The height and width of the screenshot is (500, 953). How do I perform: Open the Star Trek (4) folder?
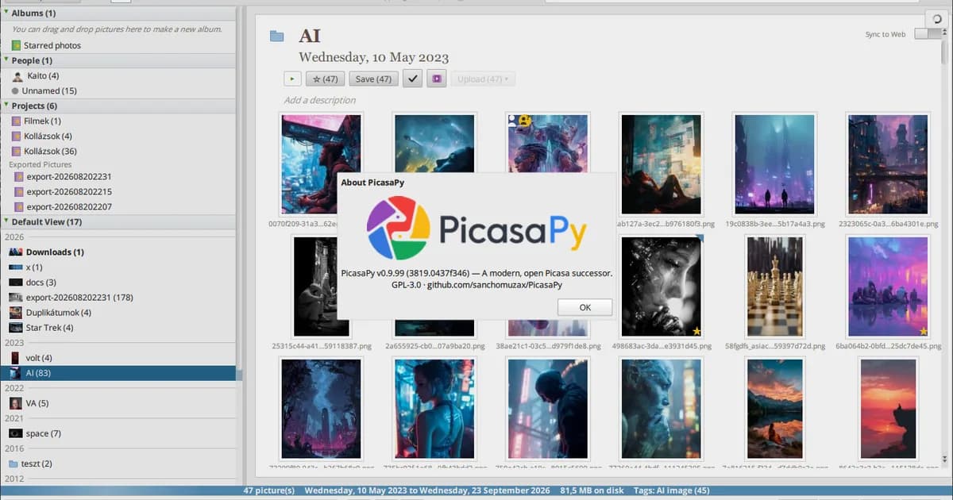tap(49, 327)
